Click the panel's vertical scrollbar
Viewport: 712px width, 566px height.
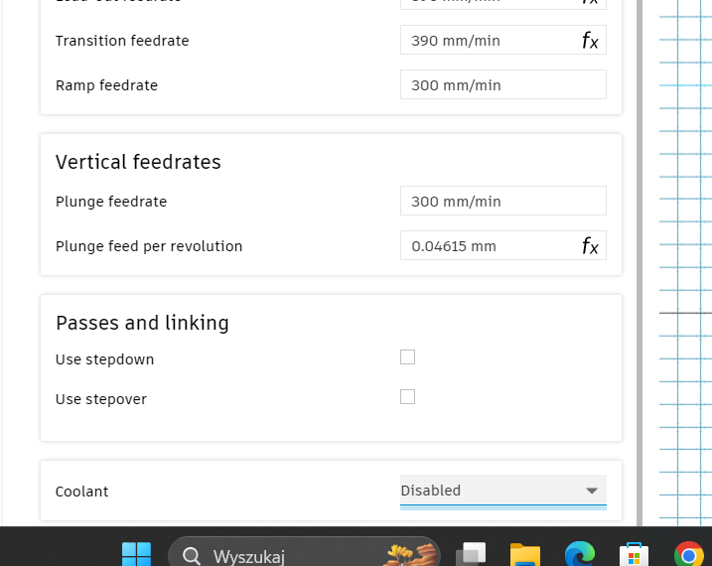(640, 263)
